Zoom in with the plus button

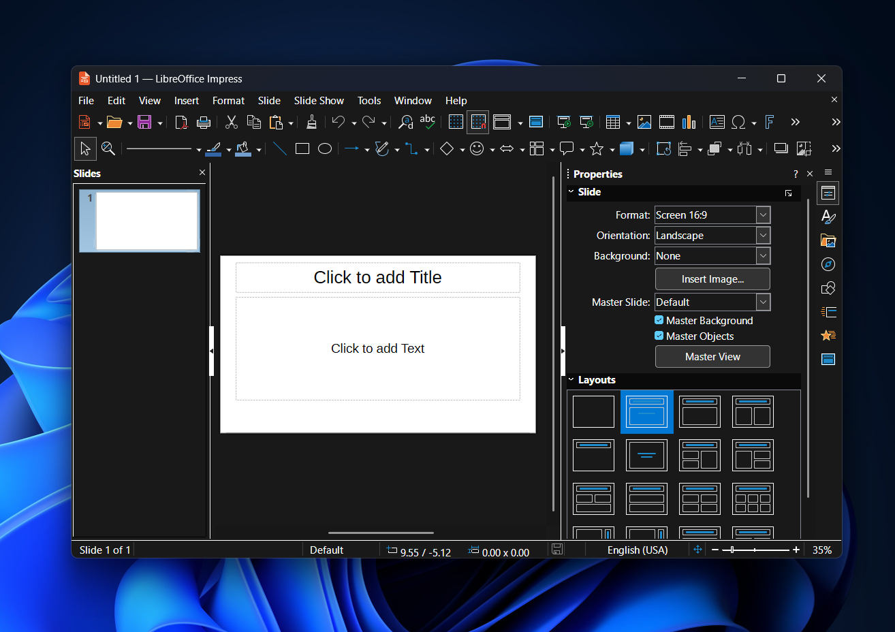coord(796,550)
